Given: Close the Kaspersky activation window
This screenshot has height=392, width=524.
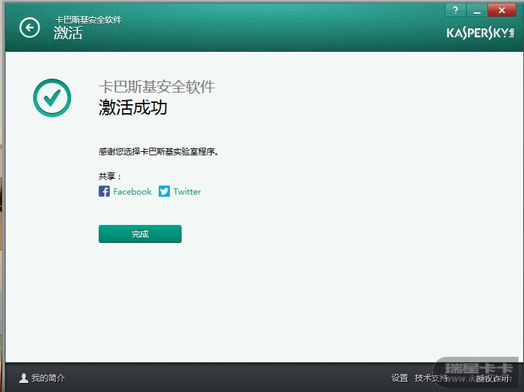Looking at the screenshot, I should [502, 10].
